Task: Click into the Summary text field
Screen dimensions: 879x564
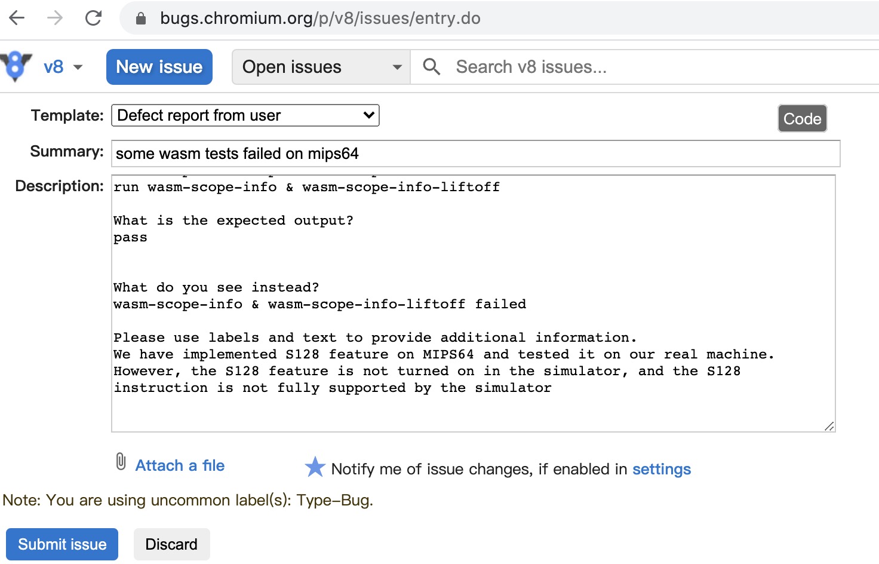Action: pos(475,154)
